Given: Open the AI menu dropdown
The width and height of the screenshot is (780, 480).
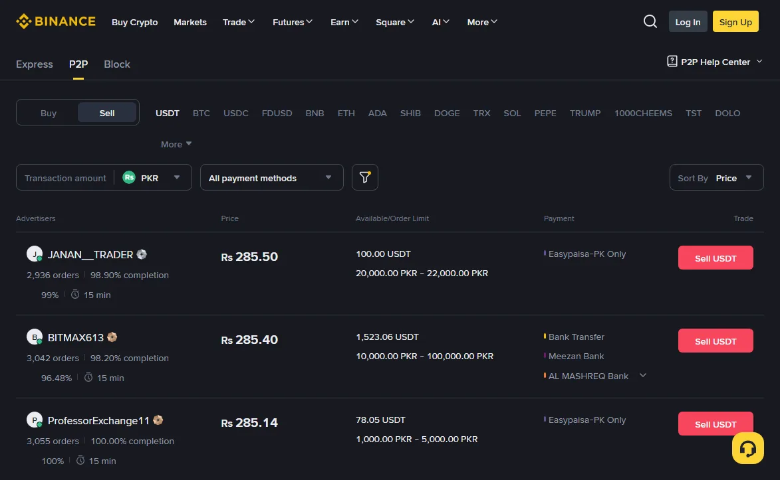Looking at the screenshot, I should click(x=441, y=22).
